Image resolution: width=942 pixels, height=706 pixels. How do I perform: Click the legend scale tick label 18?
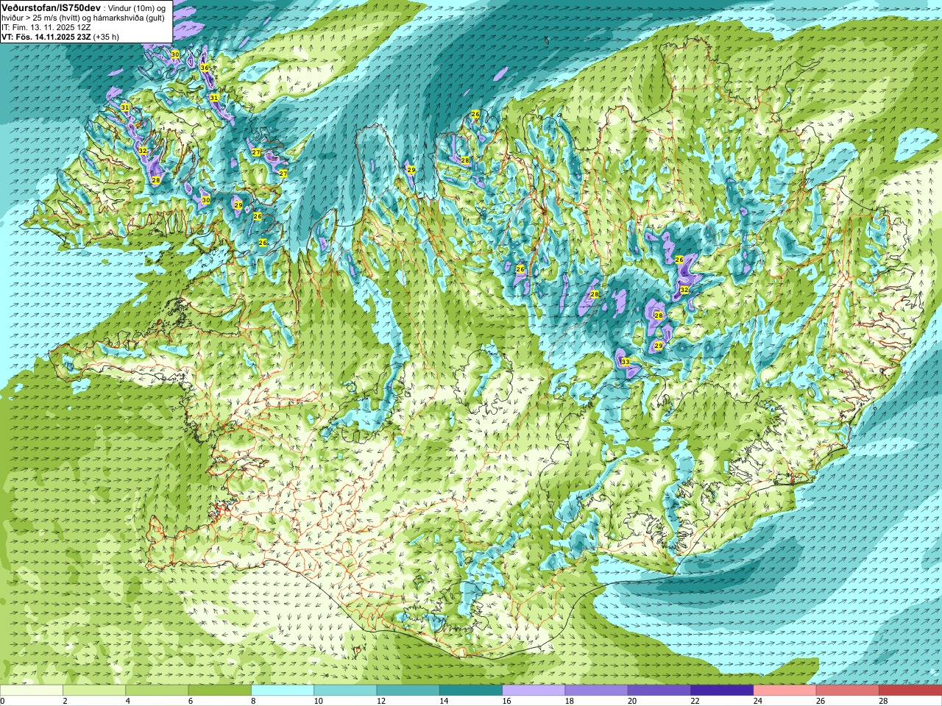point(570,701)
